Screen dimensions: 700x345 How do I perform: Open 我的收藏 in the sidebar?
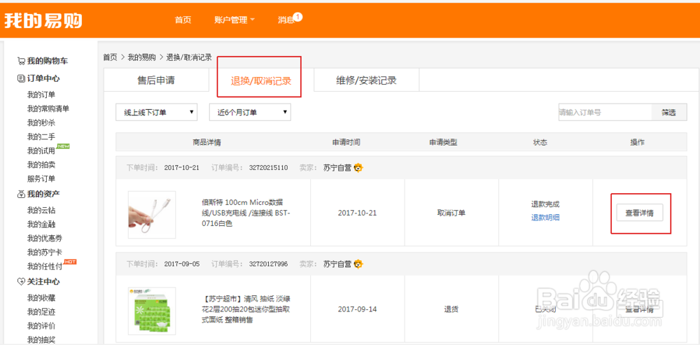[41, 297]
